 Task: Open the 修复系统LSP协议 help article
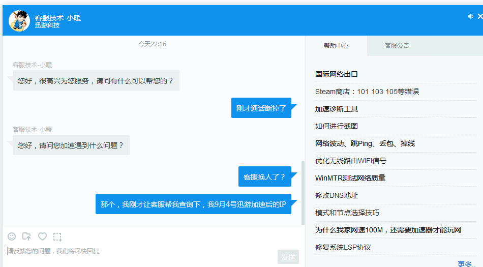point(343,247)
